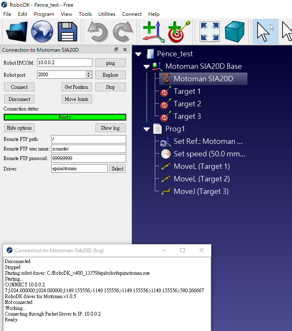
Task: Click the Robot IP/COM input field
Action: pyautogui.click(x=64, y=63)
